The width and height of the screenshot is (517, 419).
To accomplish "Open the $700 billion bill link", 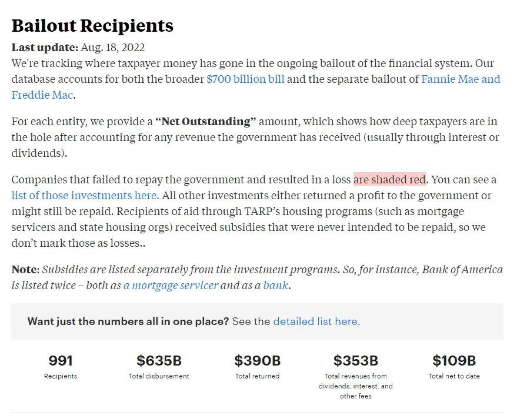I will [x=245, y=79].
